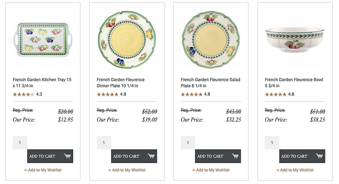Open French Garden Fleurence Dinner Plate title
Viewport: 339px width, 184px height.
[121, 83]
